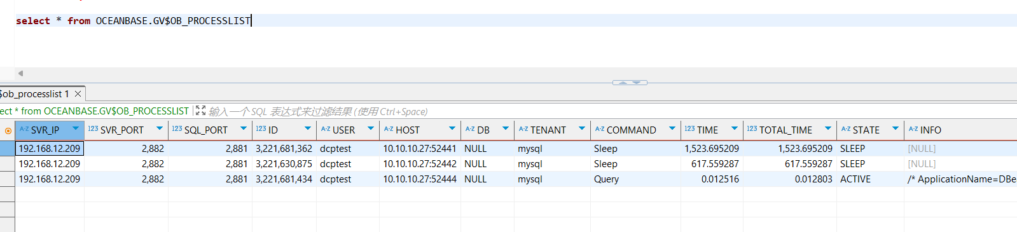The height and width of the screenshot is (232, 1017).
Task: Click the INFO cell starting with ApplicationName
Action: pyautogui.click(x=960, y=179)
